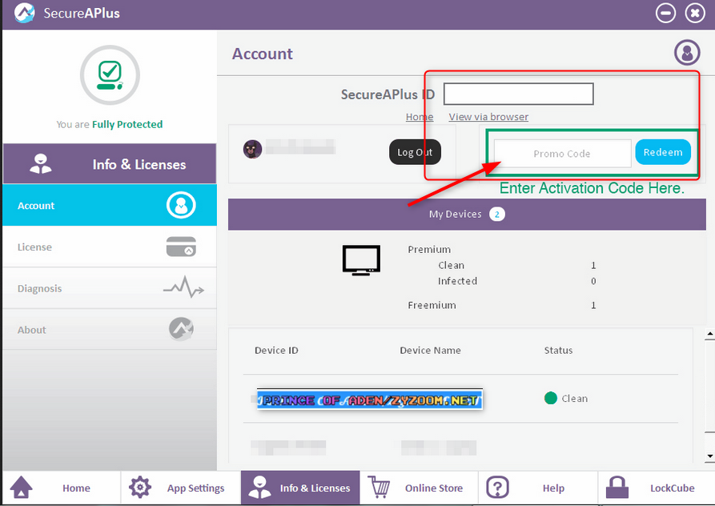
Task: Go to Home tab in bottom bar
Action: coord(62,488)
